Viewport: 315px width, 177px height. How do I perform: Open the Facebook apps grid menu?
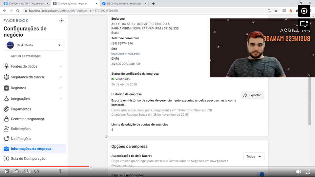coord(61,20)
